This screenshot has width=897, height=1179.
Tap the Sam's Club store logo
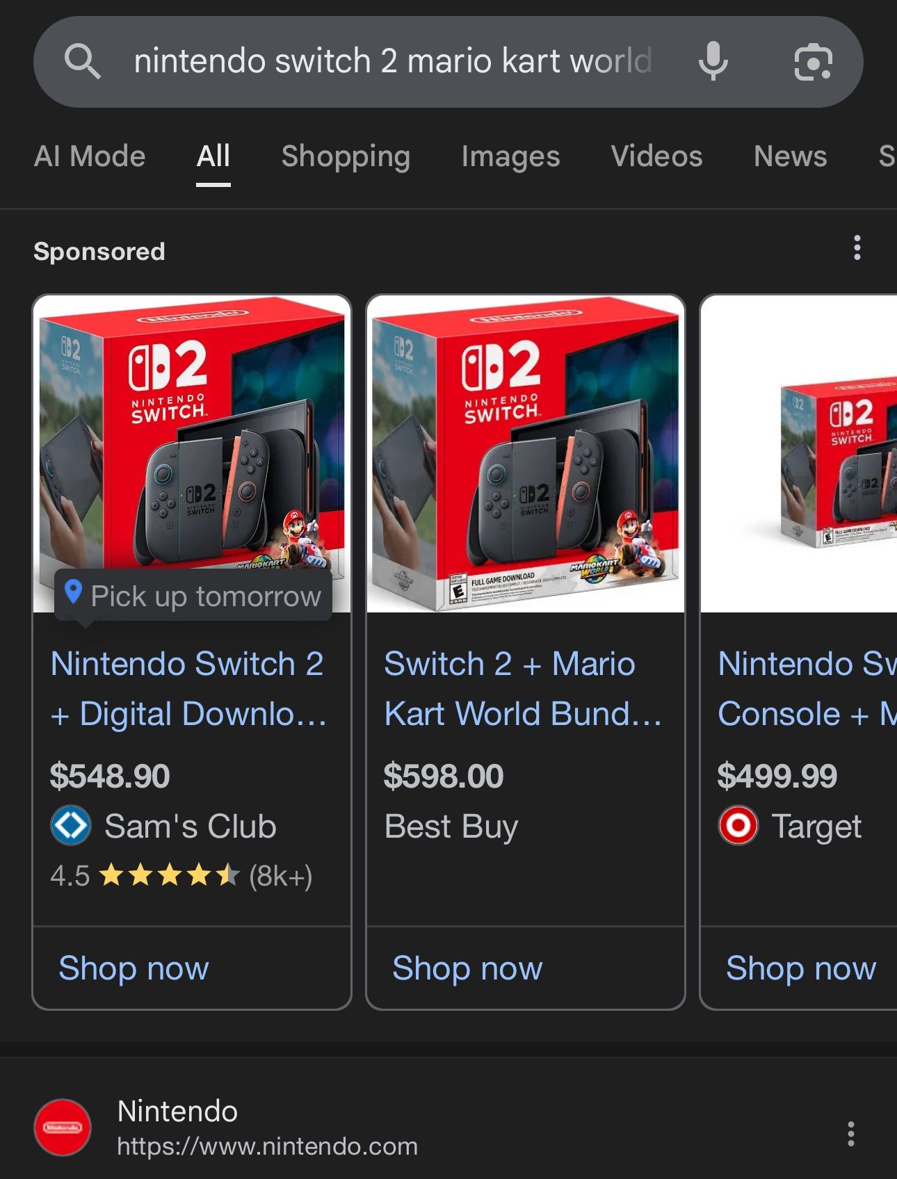[x=71, y=826]
